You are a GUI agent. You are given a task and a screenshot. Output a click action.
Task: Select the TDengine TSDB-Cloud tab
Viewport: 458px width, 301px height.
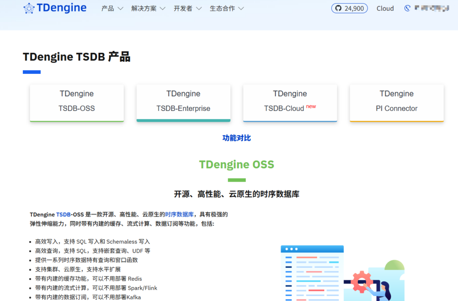(x=290, y=103)
